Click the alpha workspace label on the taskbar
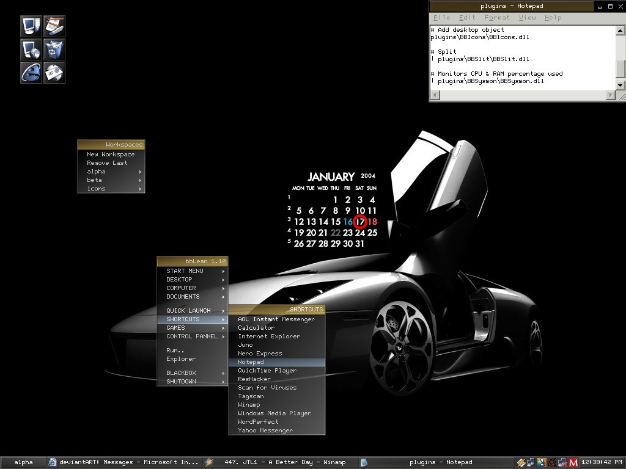626x469 pixels. [x=23, y=462]
